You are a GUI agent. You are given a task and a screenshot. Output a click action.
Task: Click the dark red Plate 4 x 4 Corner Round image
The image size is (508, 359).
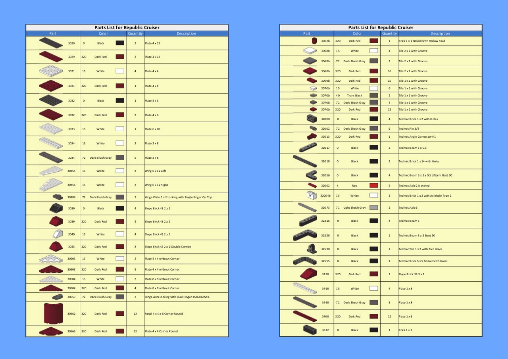point(51,331)
